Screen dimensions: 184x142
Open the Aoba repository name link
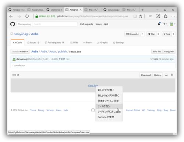pyautogui.click(x=35, y=34)
